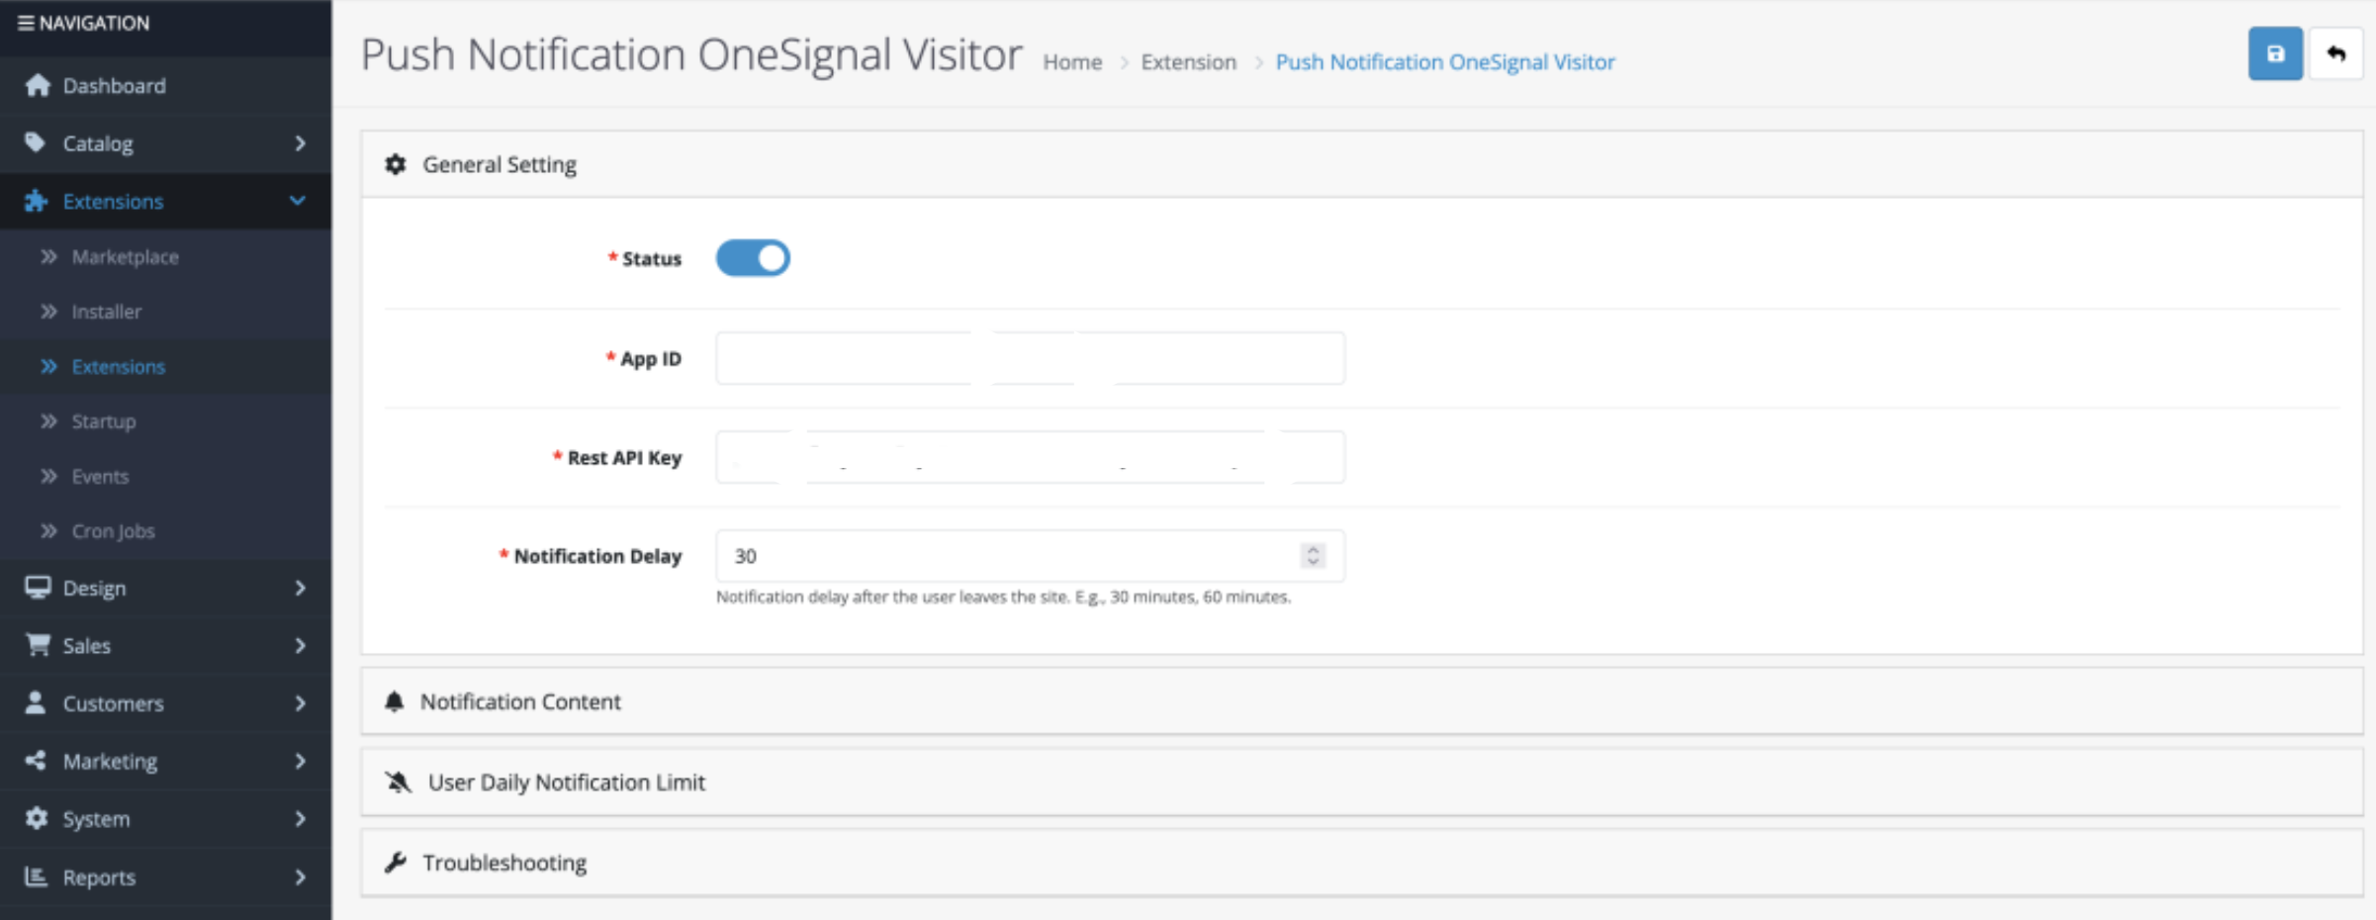Screen dimensions: 2376x920
Task: Expand the Catalog menu chevron
Action: click(x=300, y=143)
